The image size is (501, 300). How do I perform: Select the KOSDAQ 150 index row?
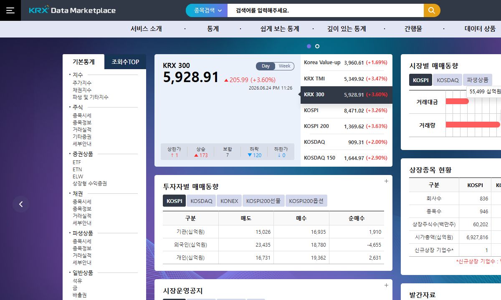point(346,158)
